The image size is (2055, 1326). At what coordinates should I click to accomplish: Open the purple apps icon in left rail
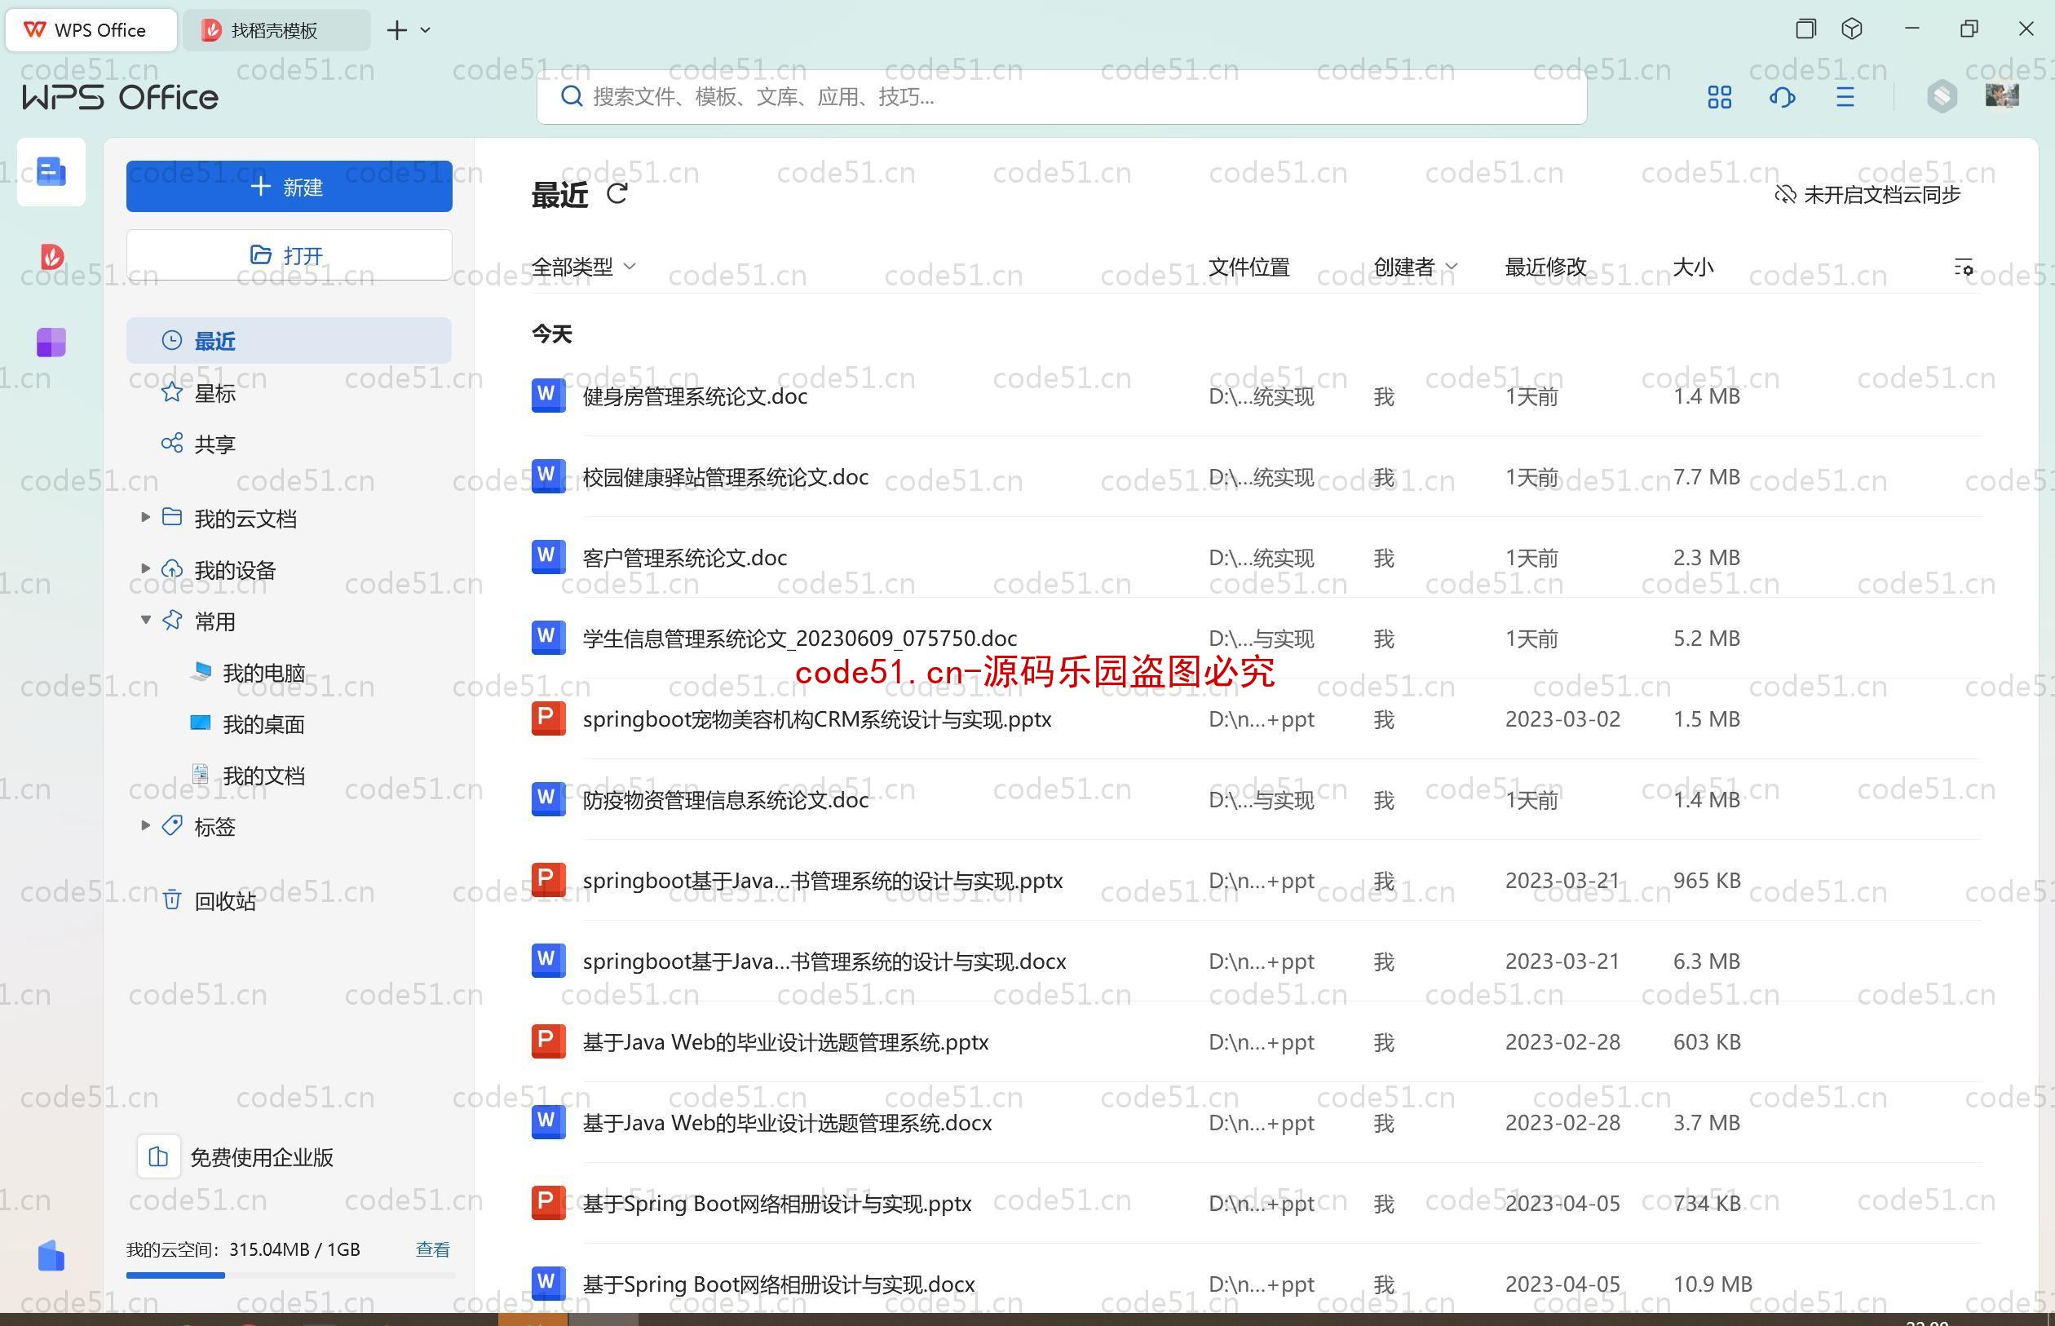[x=51, y=342]
